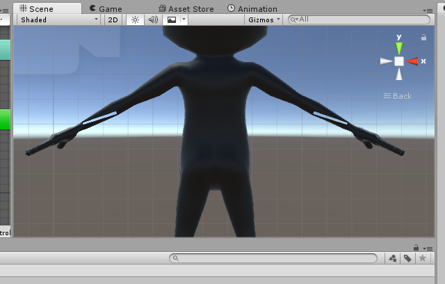Open the effects options dropdown arrow
Screen dimensions: 445x284
tap(184, 19)
